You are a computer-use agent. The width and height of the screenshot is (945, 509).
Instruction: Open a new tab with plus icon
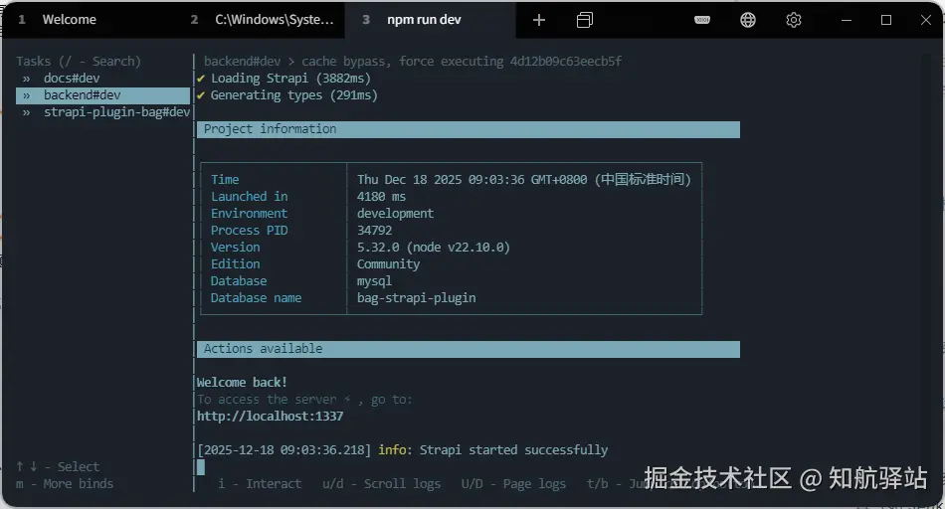pyautogui.click(x=539, y=20)
